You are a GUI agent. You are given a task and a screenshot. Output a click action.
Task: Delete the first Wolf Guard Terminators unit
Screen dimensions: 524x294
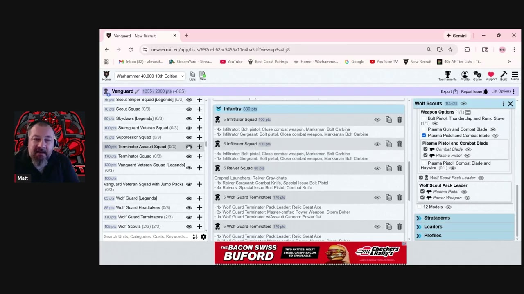click(x=400, y=198)
